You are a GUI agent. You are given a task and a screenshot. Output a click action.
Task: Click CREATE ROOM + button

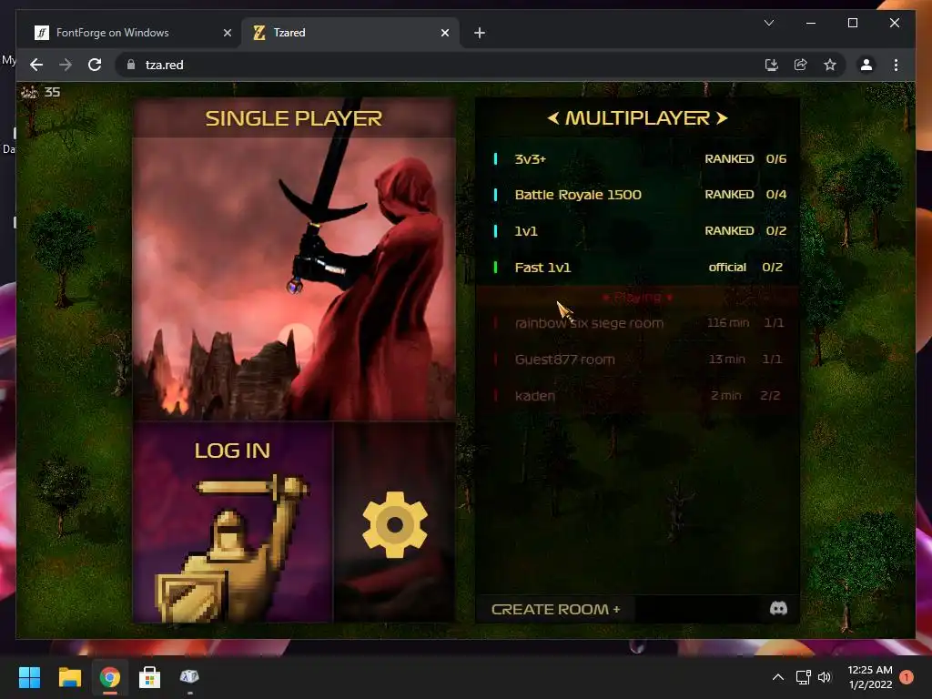[555, 609]
